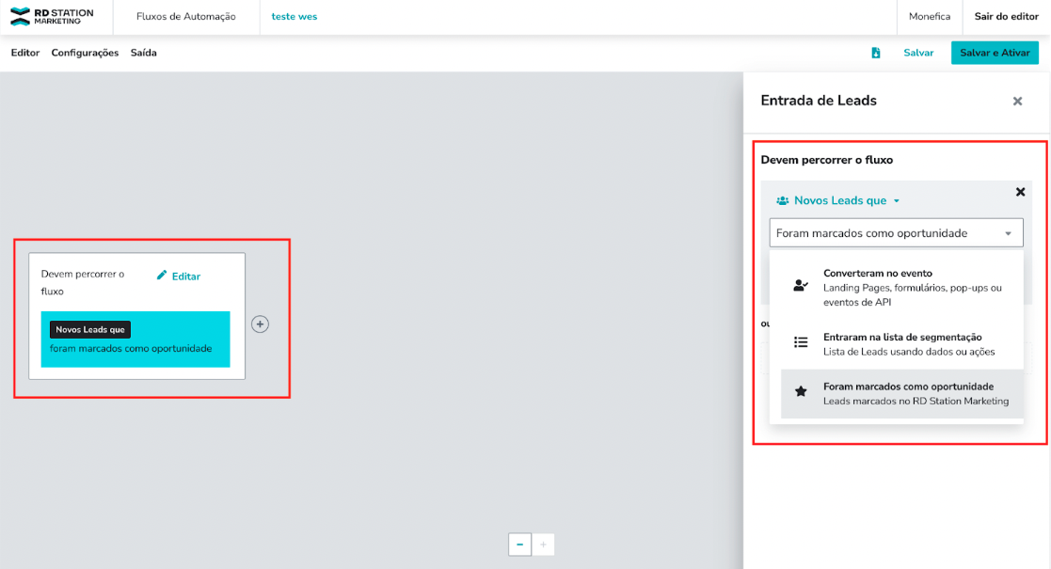Open the Saída tab

click(x=143, y=53)
